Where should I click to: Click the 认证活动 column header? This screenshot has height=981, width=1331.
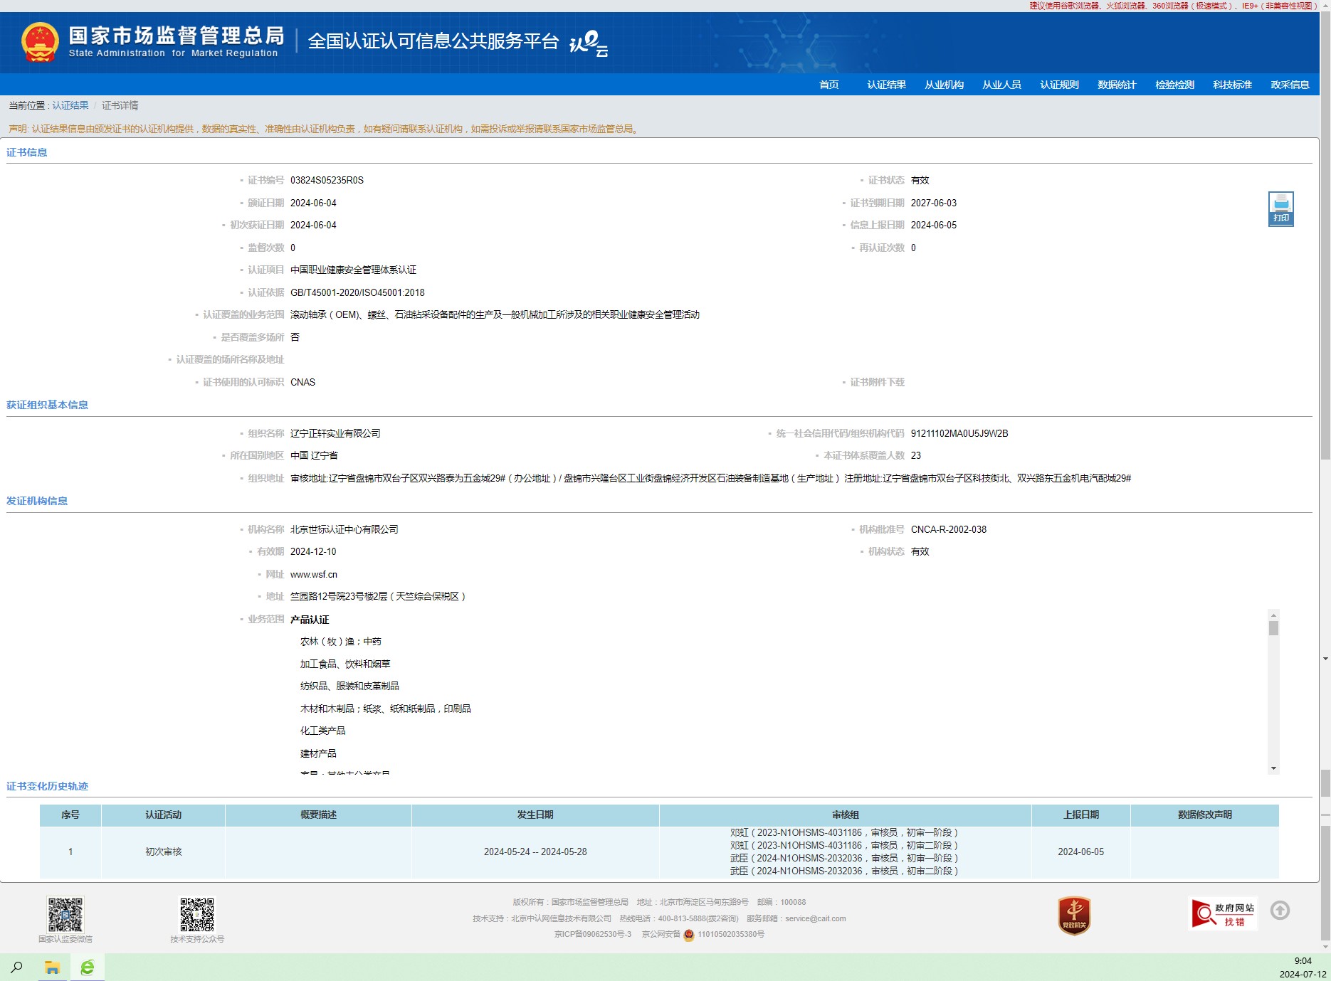[x=164, y=815]
